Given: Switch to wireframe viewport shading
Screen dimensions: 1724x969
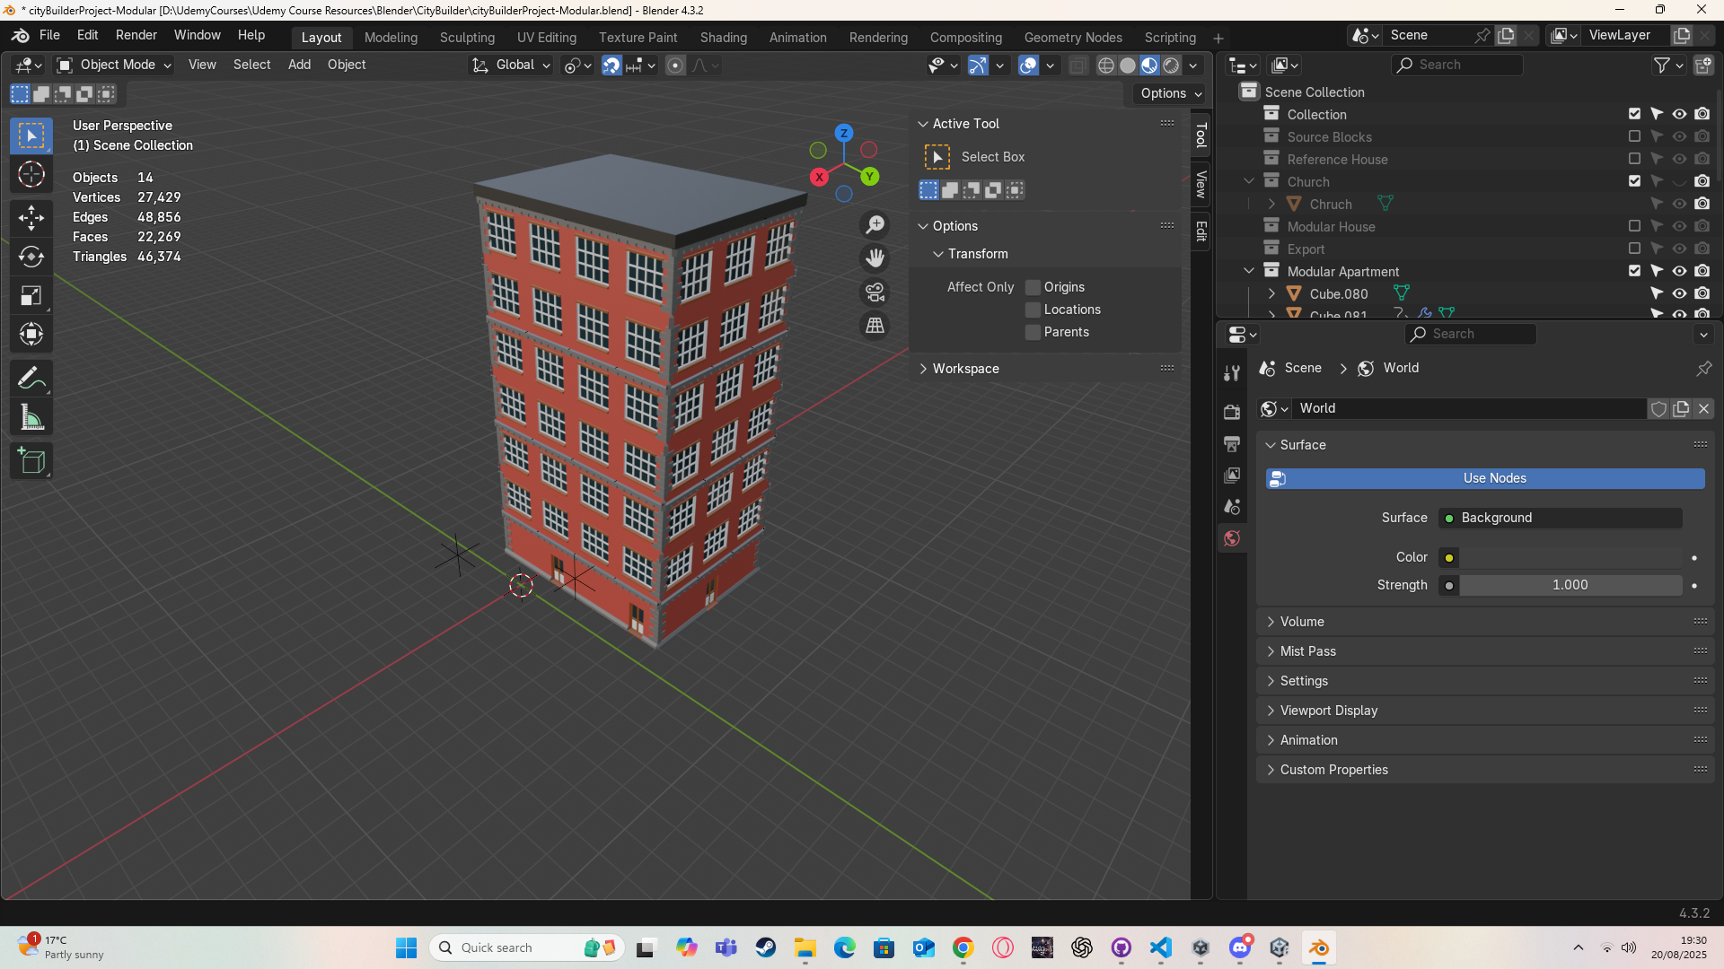Looking at the screenshot, I should [x=1106, y=65].
